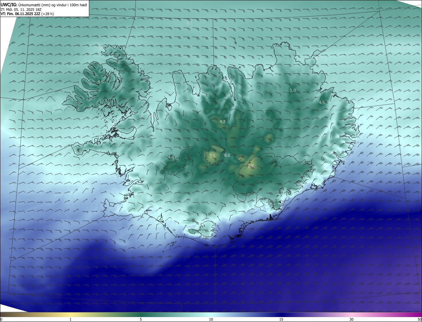422x322 pixels.
Task: Click the "5" label on the color scale
Action: (141, 319)
